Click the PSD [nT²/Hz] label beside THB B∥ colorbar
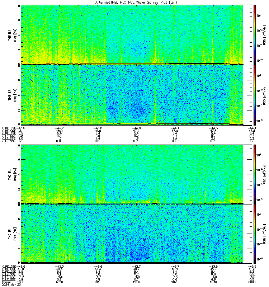The image size is (269, 287). (x=264, y=95)
